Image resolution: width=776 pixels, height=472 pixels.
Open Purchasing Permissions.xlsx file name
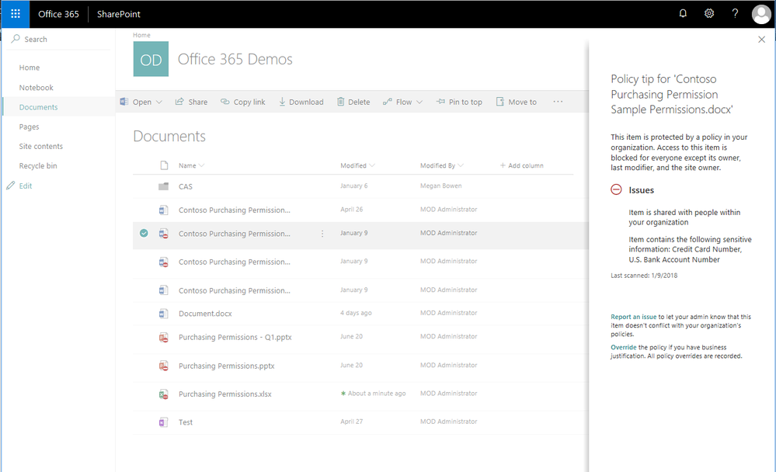pos(225,394)
